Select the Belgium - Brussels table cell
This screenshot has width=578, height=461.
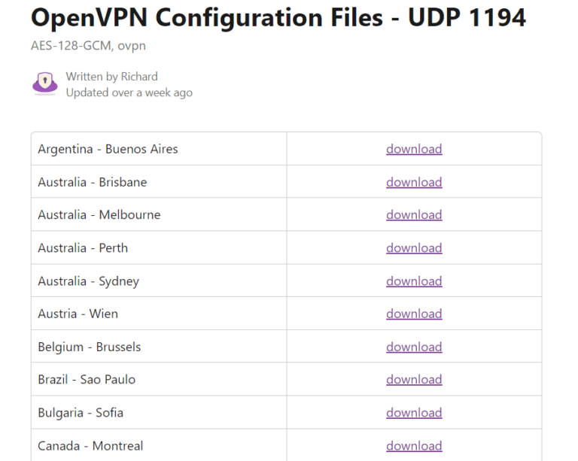pyautogui.click(x=90, y=347)
